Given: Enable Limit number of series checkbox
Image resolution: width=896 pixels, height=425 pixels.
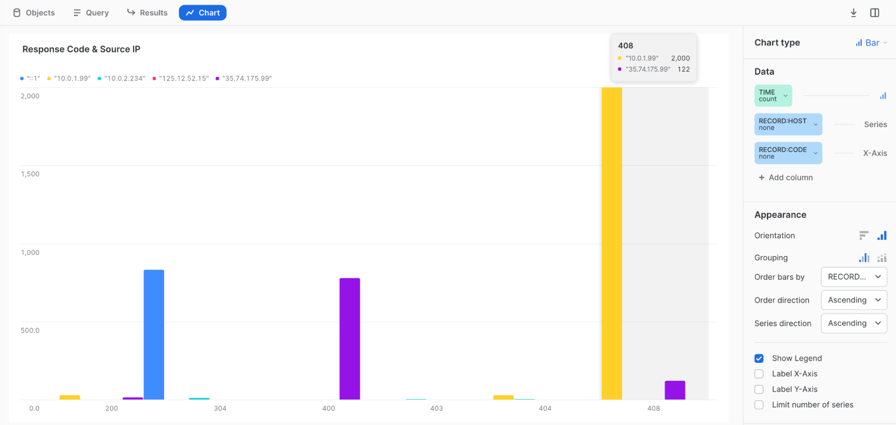Looking at the screenshot, I should (759, 405).
